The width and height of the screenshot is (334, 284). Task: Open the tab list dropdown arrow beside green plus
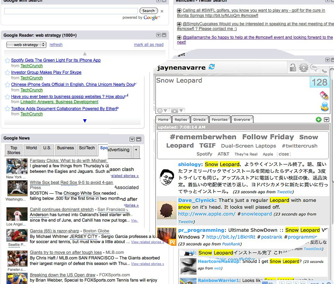click(327, 119)
